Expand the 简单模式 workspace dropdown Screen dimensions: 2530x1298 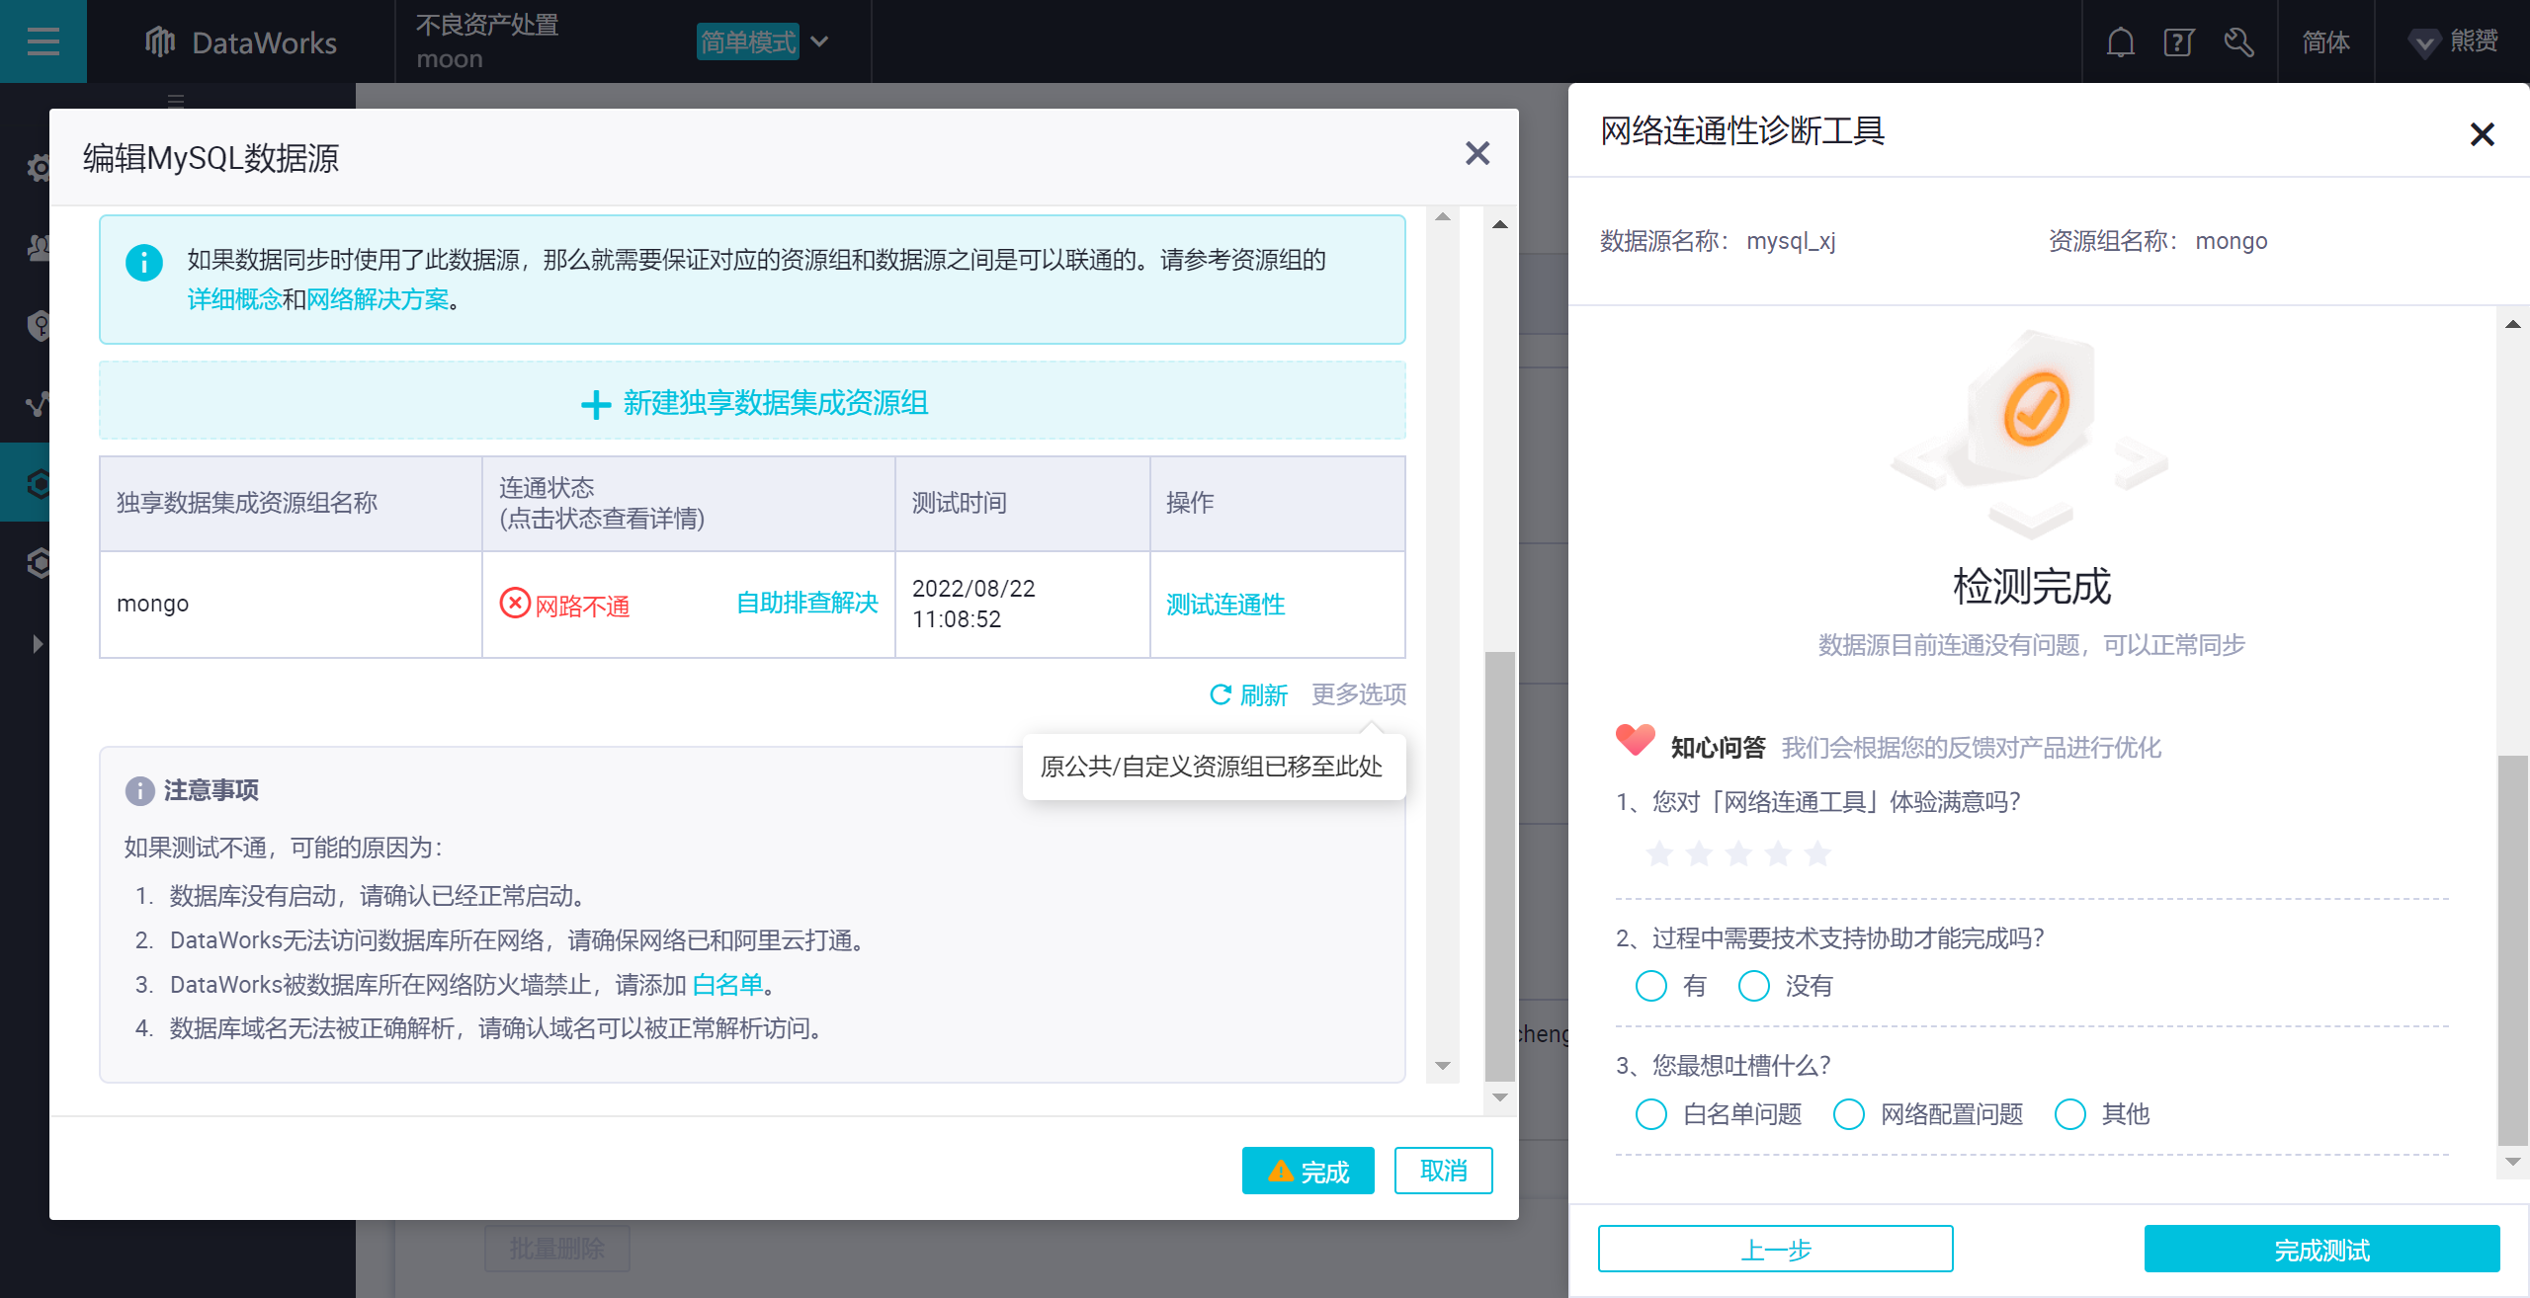point(764,41)
